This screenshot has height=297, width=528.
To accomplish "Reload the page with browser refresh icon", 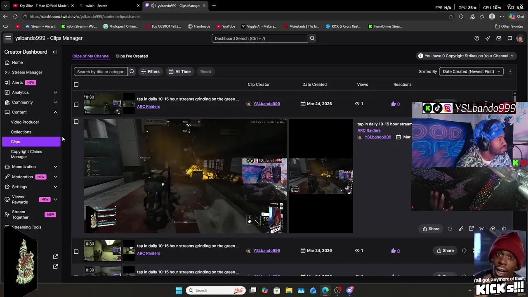I will coord(15,16).
